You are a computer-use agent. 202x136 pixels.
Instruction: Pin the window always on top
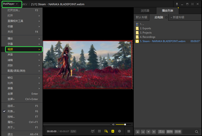(177, 4)
